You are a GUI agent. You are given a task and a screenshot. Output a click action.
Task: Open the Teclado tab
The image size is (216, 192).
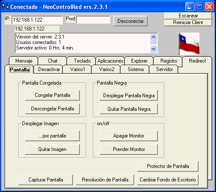click(82, 61)
